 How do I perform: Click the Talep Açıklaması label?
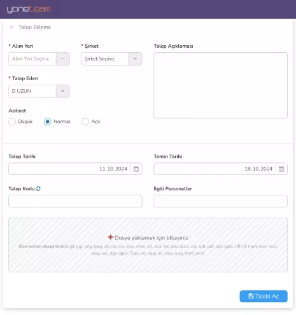(x=173, y=46)
